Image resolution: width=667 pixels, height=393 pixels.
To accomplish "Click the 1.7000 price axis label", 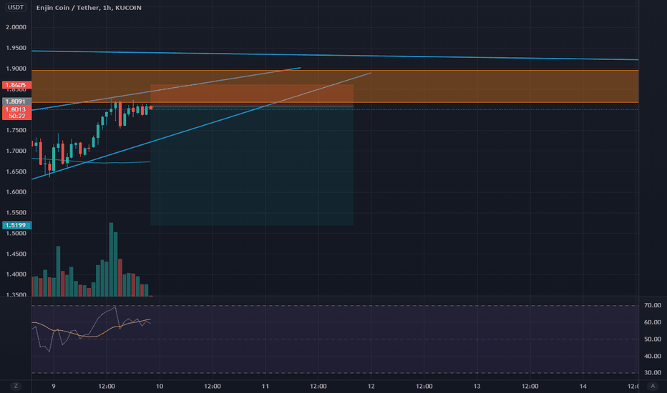I will [16, 151].
